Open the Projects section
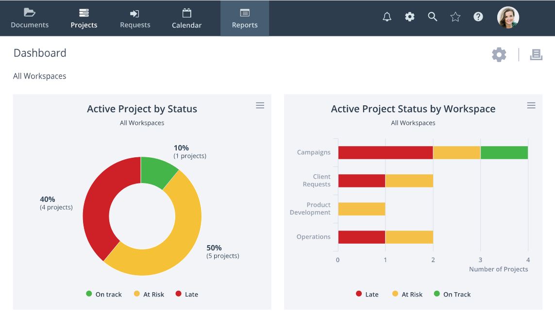 pos(84,18)
